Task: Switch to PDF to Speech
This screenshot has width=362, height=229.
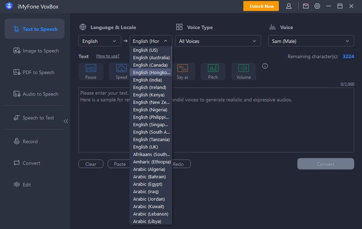Action: tap(34, 72)
